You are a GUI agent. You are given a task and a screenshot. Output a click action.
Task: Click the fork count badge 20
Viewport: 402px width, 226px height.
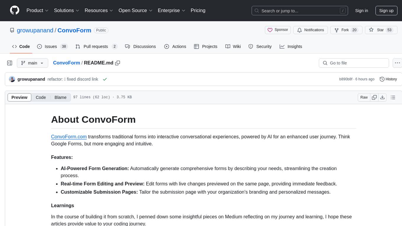tap(355, 30)
